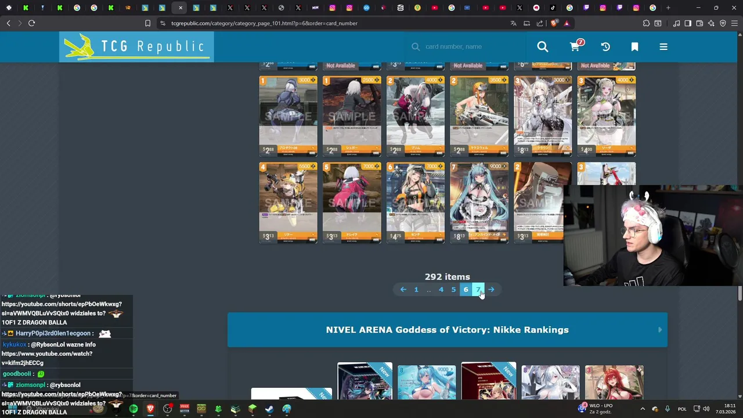Click the TCG Republic logo
Image resolution: width=743 pixels, height=418 pixels.
pyautogui.click(x=136, y=46)
